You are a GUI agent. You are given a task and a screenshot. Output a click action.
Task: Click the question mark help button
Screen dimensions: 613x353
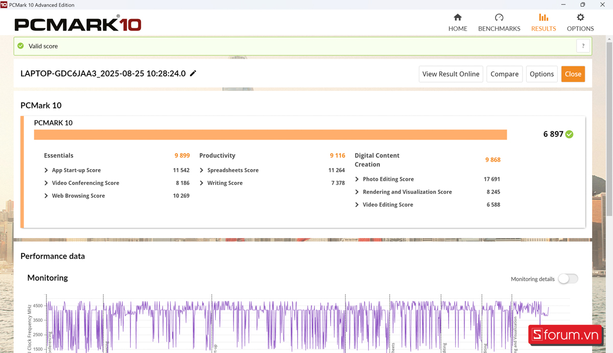(x=583, y=46)
